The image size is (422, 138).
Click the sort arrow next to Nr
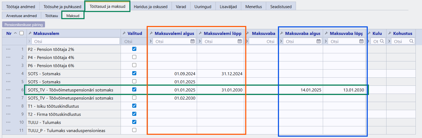(15, 33)
